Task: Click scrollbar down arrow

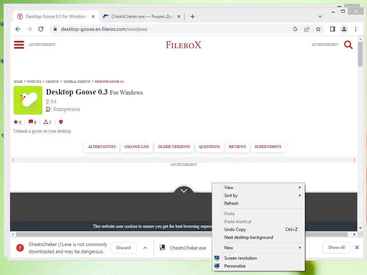Action: coord(361,228)
